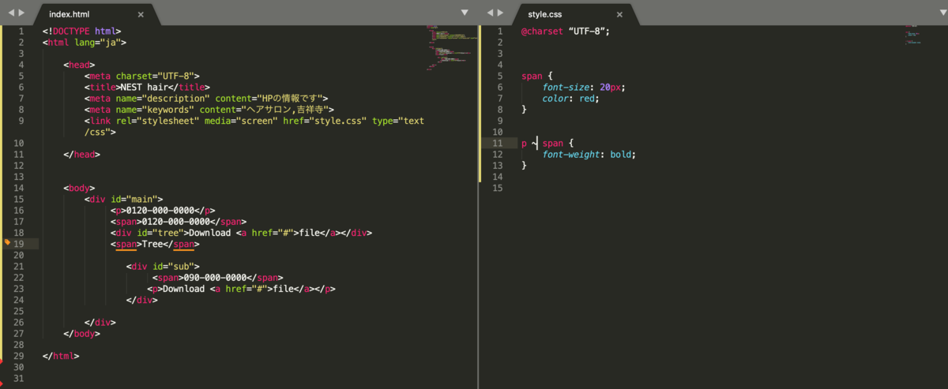Click the div id="sub" line
The width and height of the screenshot is (948, 389).
(x=163, y=266)
